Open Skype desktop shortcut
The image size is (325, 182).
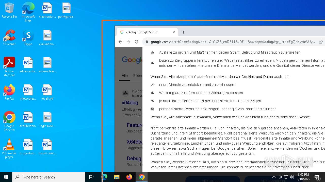(28, 38)
